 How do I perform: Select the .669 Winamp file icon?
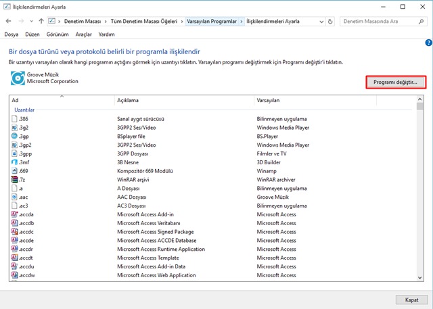click(x=14, y=171)
